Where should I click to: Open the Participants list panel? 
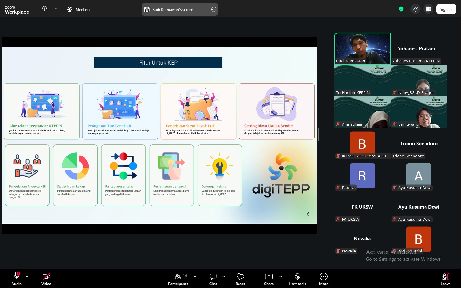178,279
